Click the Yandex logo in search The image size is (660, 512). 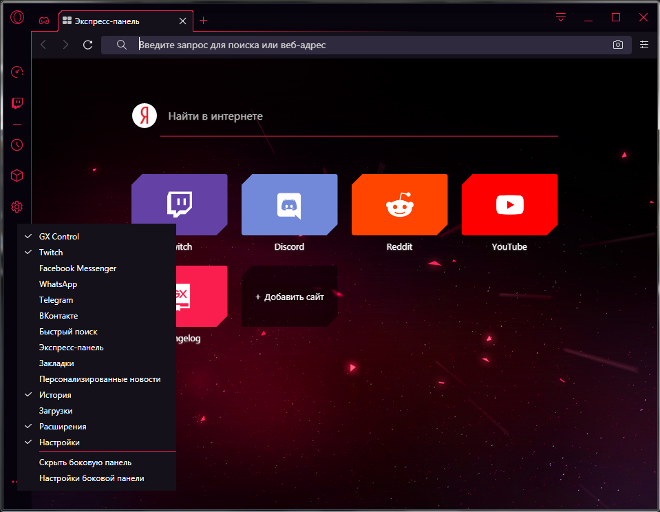point(145,116)
